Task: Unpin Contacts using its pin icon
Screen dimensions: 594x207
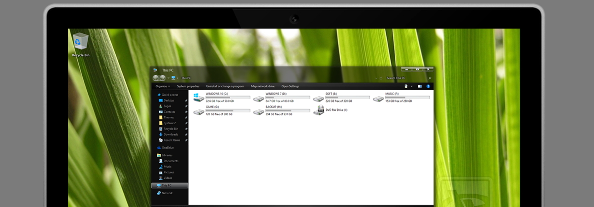Action: (186, 112)
